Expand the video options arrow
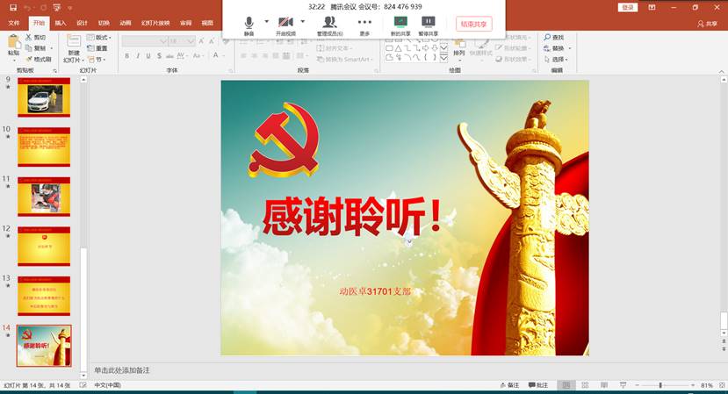Screen dimensions: 728x394 303,21
